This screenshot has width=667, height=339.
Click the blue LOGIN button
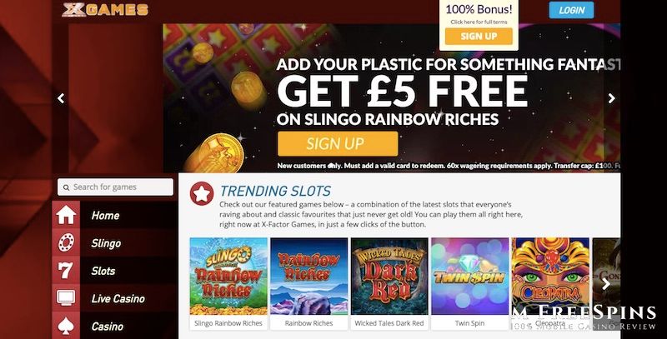point(571,10)
